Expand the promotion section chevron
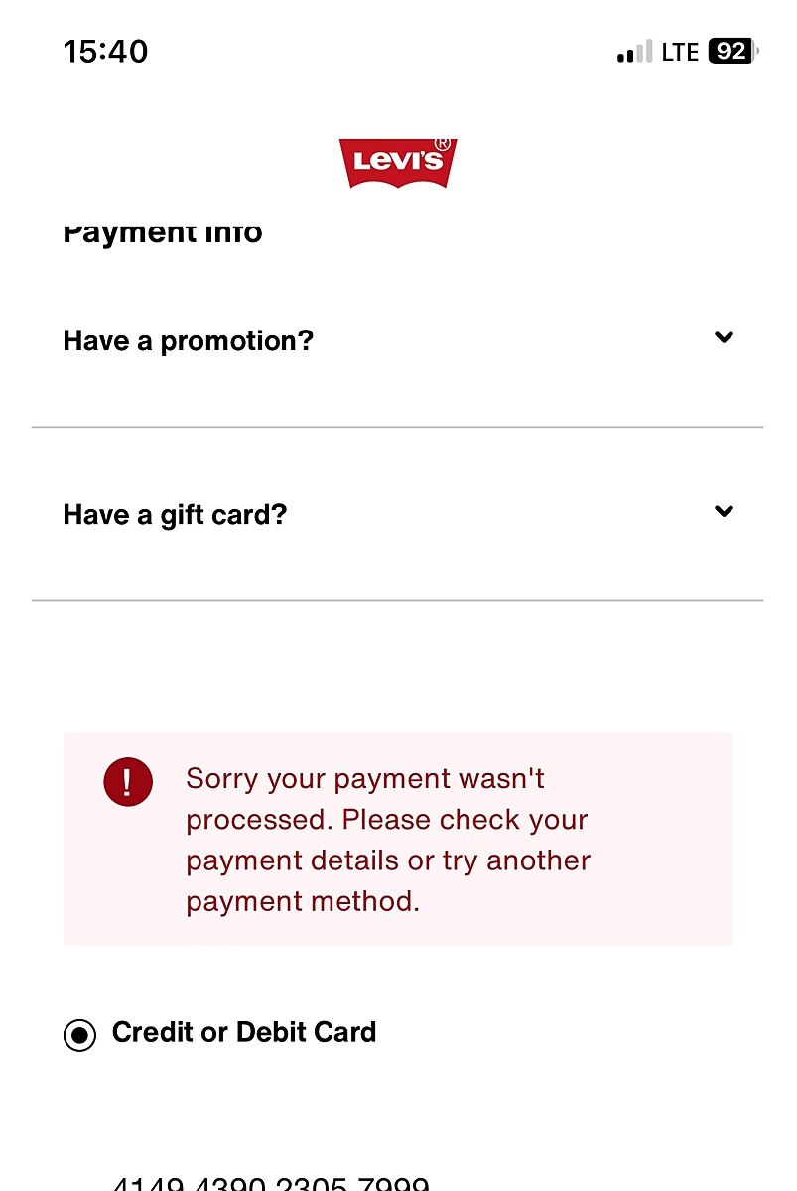The height and width of the screenshot is (1191, 797). pyautogui.click(x=725, y=337)
